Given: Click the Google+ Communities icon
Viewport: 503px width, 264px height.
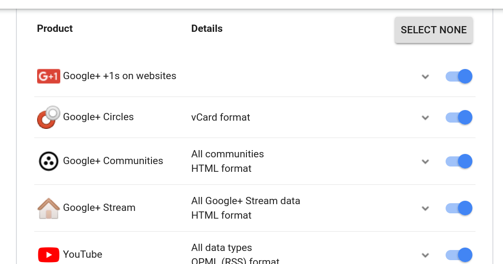Looking at the screenshot, I should tap(48, 161).
